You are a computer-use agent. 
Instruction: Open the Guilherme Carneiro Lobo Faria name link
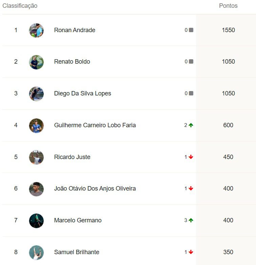95,125
